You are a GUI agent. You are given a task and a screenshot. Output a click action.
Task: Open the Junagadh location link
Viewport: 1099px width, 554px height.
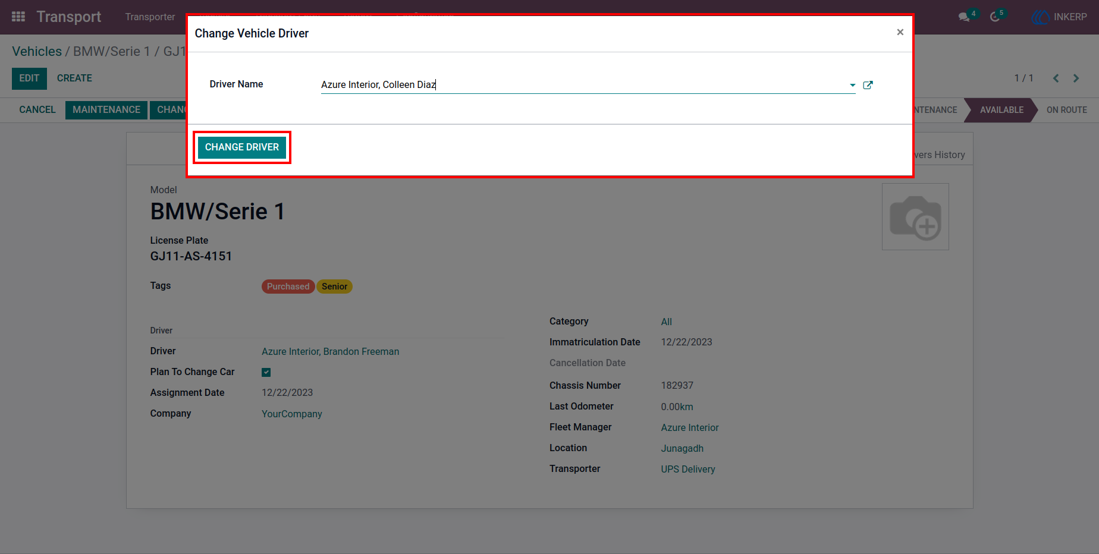tap(682, 449)
